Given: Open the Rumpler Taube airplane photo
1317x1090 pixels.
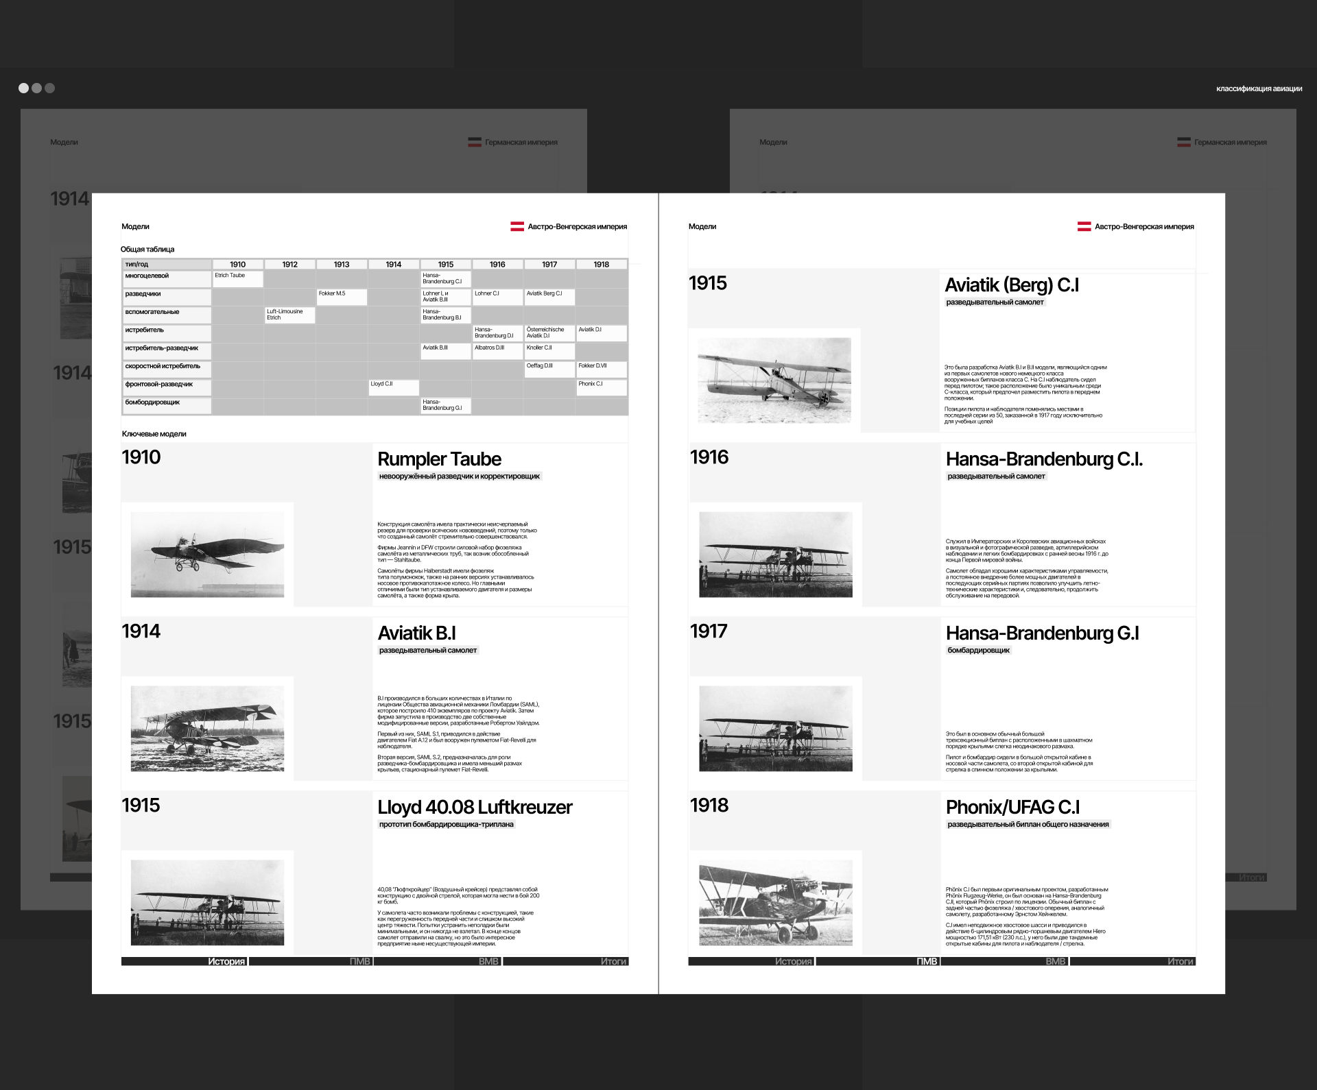Looking at the screenshot, I should (207, 554).
